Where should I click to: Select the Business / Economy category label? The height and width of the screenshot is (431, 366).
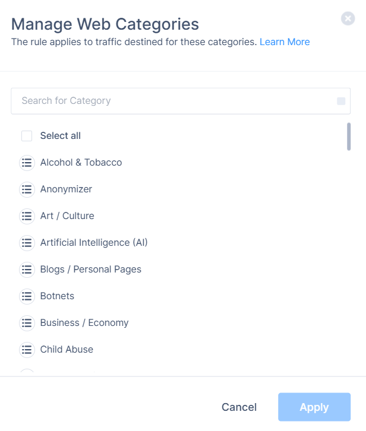click(84, 323)
